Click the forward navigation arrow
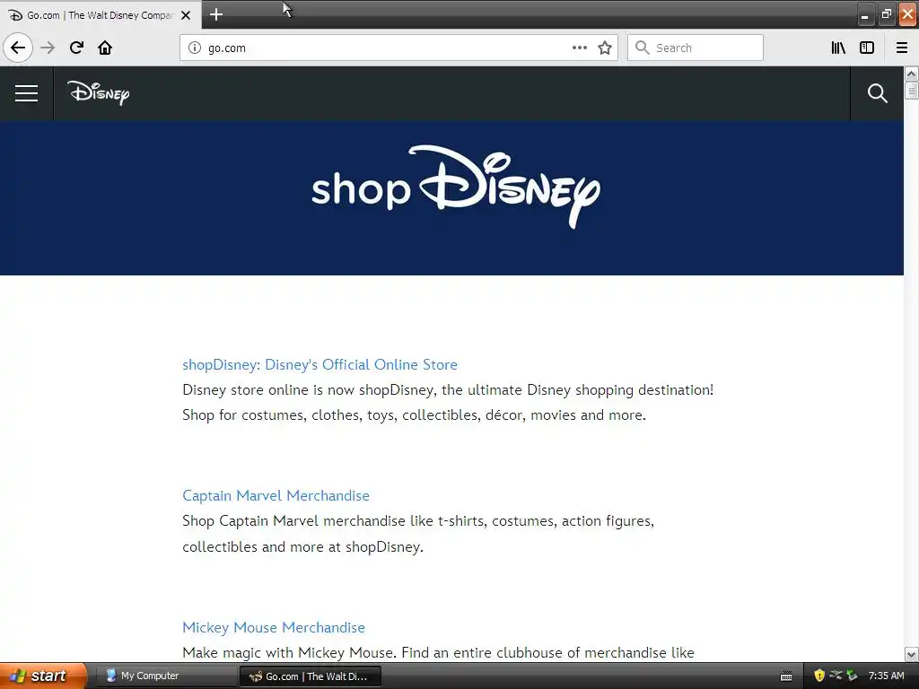This screenshot has height=689, width=919. click(48, 48)
